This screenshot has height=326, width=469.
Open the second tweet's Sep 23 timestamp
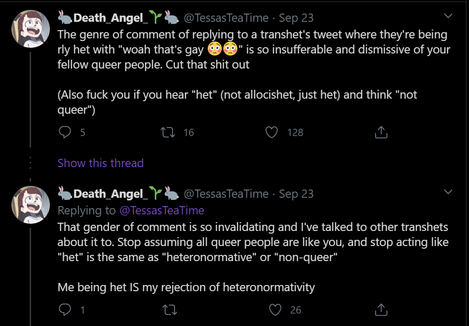pyautogui.click(x=296, y=194)
